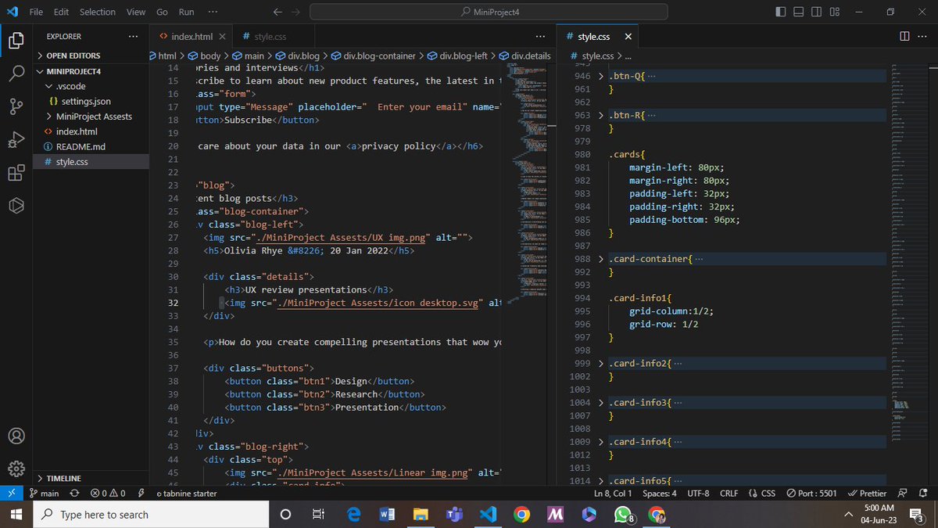
Task: Open the Run and Debug view
Action: click(16, 140)
